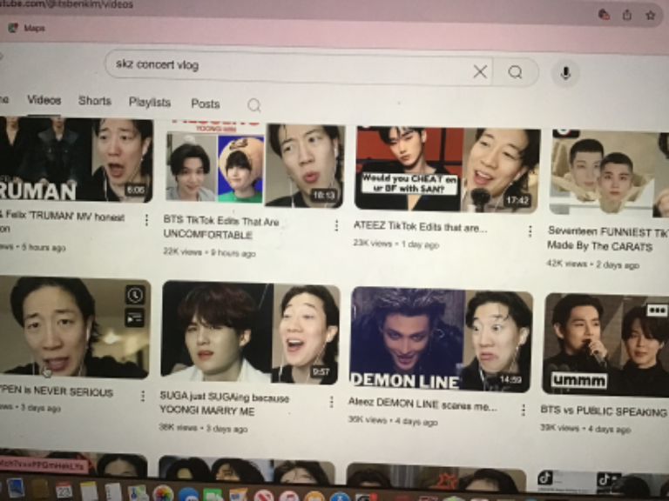Screen dimensions: 669x501
Task: Open the Maps app in the dock
Action: [x=138, y=493]
